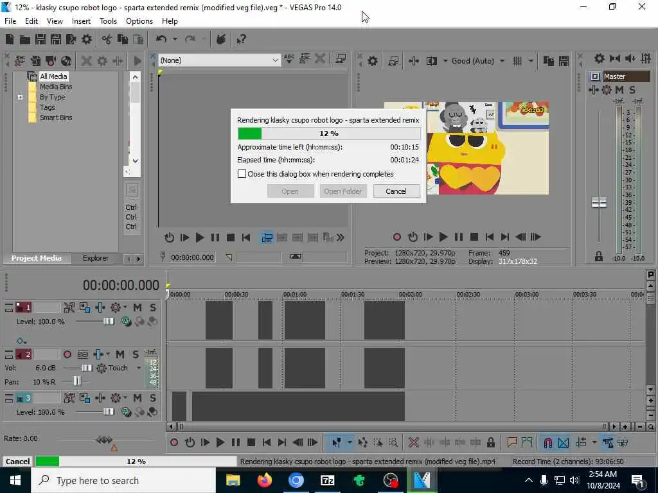
Task: Click the Split Screen View icon in preview
Action: [x=432, y=61]
